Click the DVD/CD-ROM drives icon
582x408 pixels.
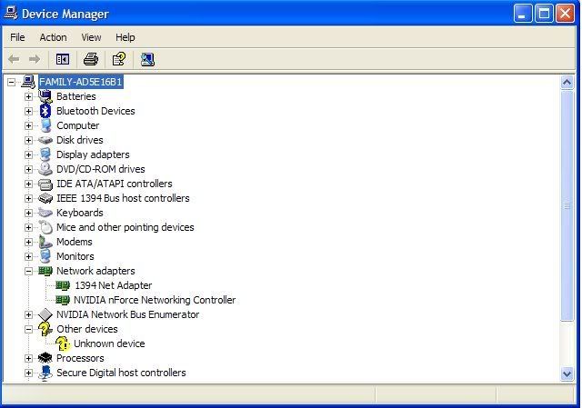pos(45,169)
